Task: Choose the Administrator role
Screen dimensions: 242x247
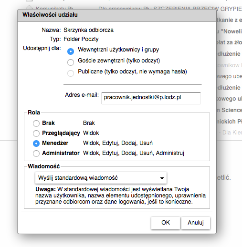Action: [36, 154]
